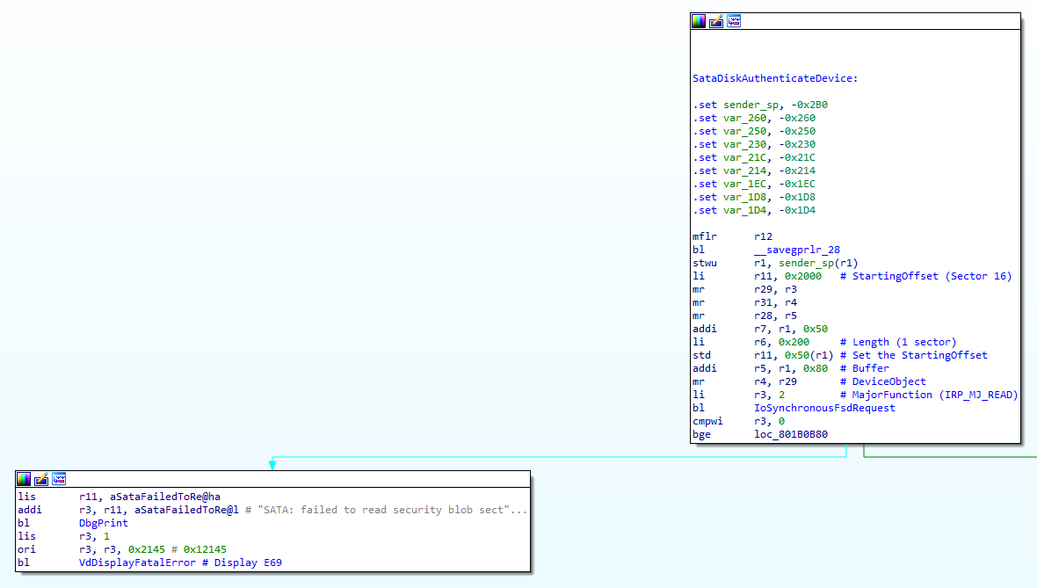This screenshot has height=588, width=1037.
Task: Select the SataDiskAuthenticateDevice function label
Action: point(775,78)
